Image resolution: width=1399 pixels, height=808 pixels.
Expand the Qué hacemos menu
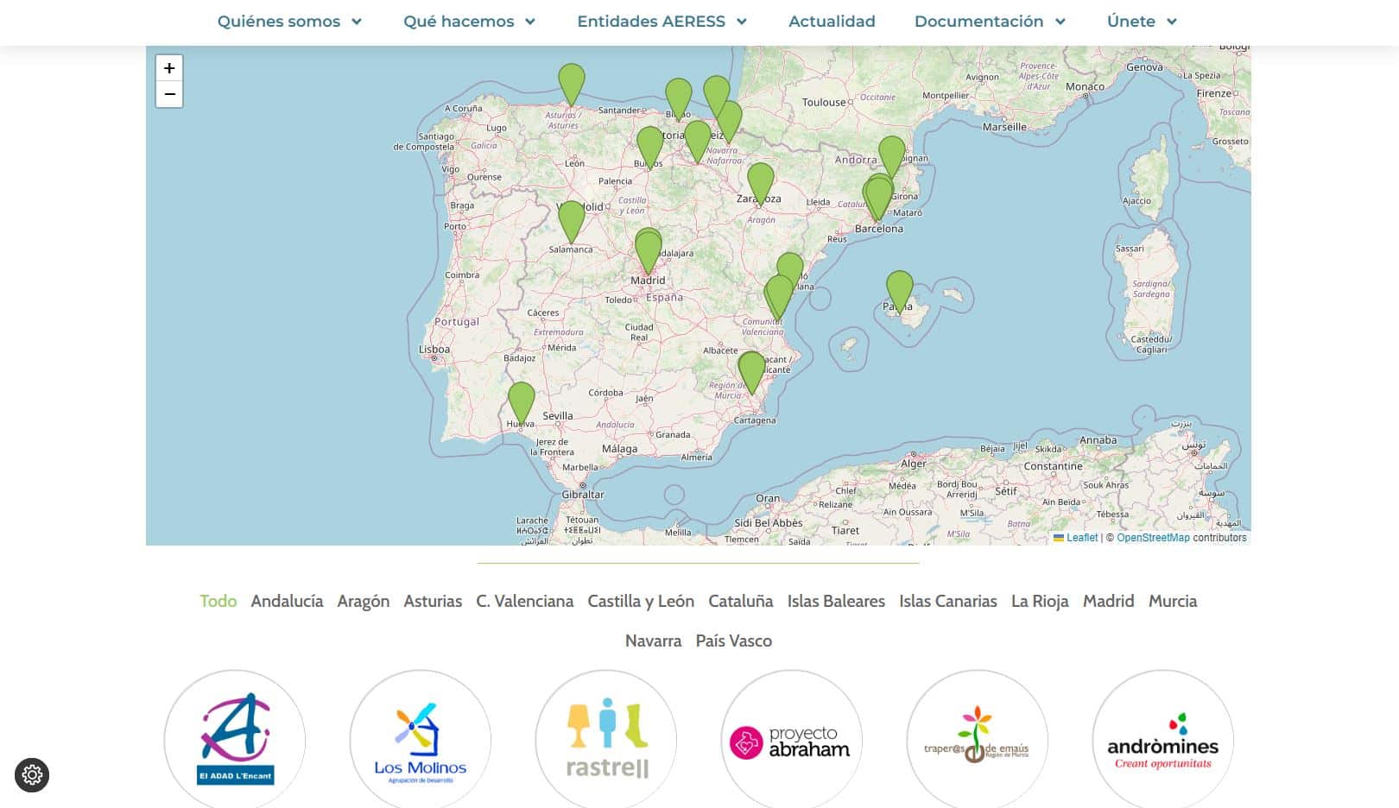[x=470, y=22]
